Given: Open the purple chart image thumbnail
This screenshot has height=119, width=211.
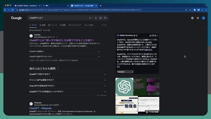Looking at the screenshot, I should pos(146,87).
